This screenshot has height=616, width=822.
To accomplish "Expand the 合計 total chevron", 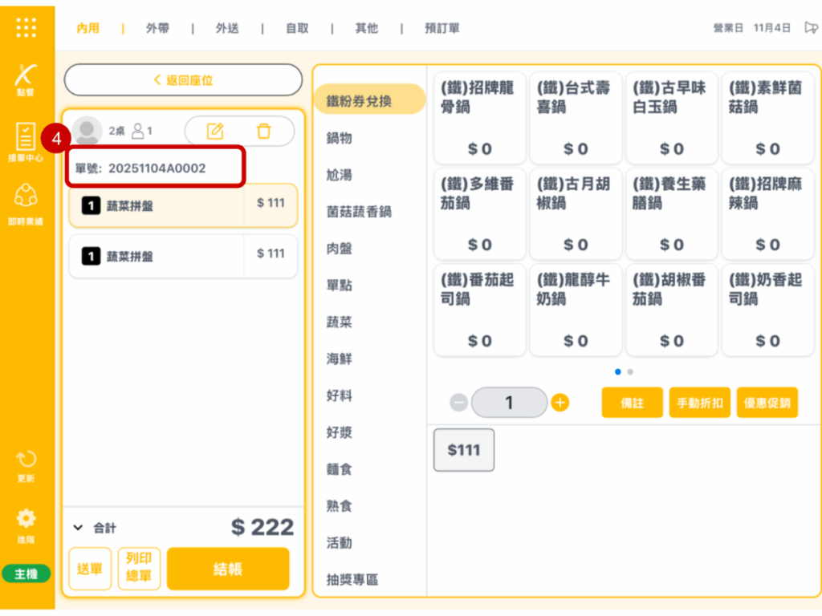I will tap(78, 528).
